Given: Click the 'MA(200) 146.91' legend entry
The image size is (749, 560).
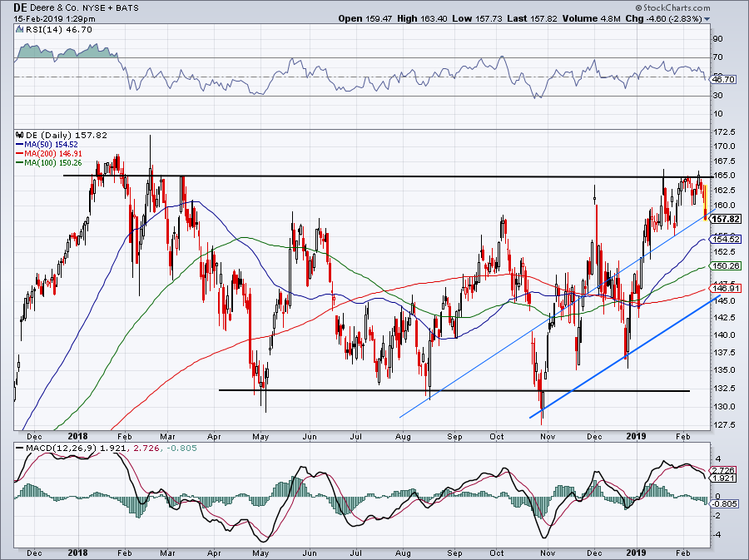Looking at the screenshot, I should 53,154.
